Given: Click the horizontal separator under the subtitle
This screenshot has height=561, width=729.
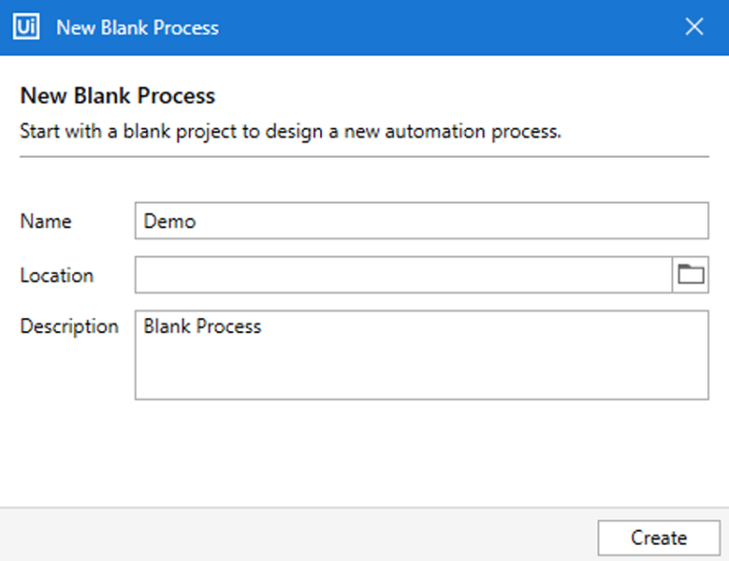Looking at the screenshot, I should tap(364, 156).
